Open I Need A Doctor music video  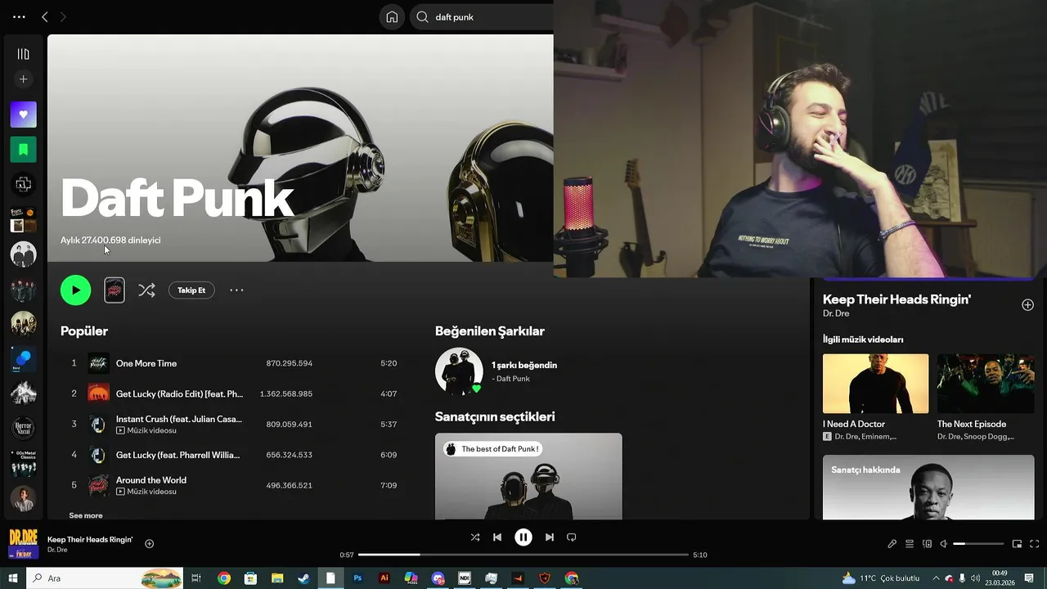tap(875, 384)
